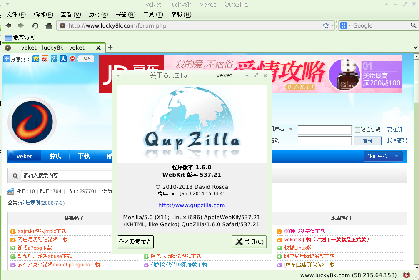This screenshot has height=280, width=419.
Task: Click the forum search magnifier icon
Action: tap(15, 176)
